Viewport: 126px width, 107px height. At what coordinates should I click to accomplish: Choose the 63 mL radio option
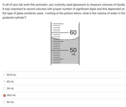coord(5,82)
